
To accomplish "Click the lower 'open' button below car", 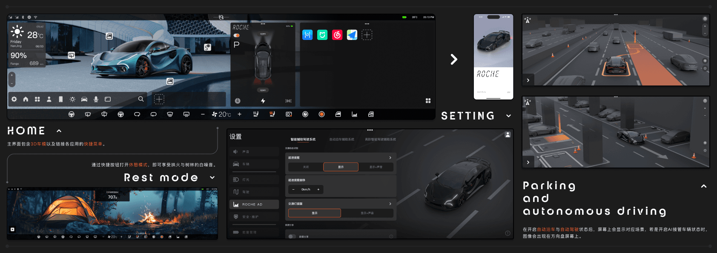I will (x=263, y=90).
